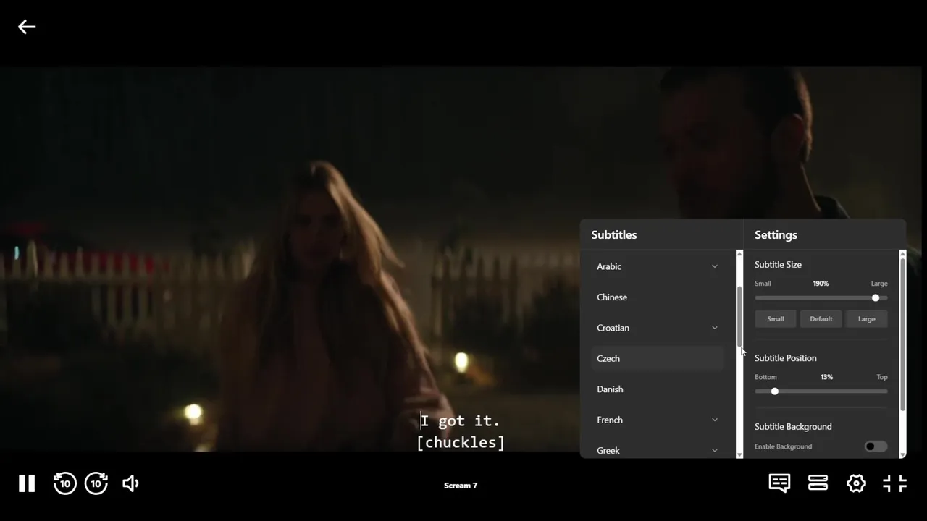Click the subtitles list scrollbar thumb
Screen dimensions: 927x521
point(739,316)
